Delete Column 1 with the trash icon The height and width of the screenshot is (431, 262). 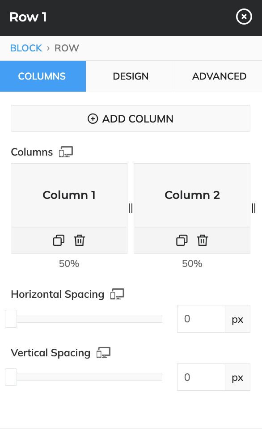click(x=79, y=240)
